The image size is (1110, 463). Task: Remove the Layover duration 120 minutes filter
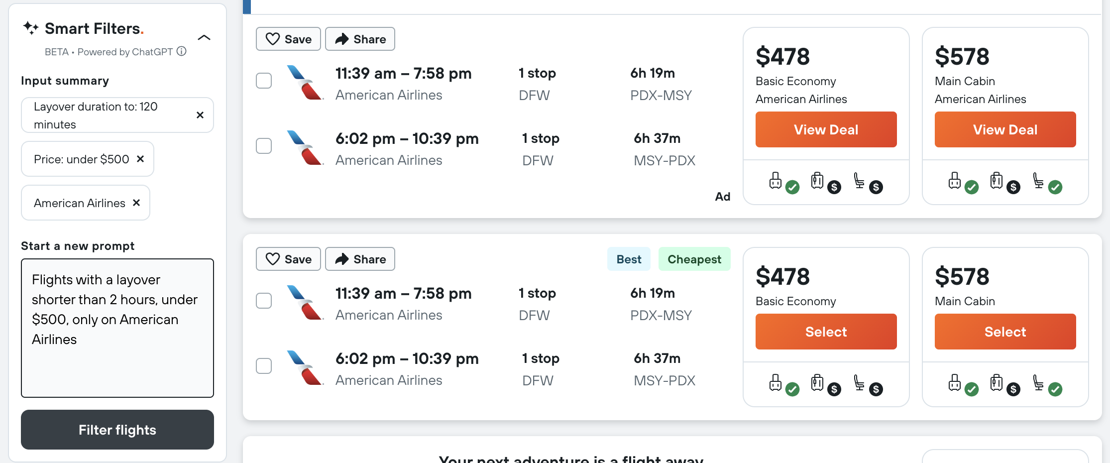(x=200, y=115)
